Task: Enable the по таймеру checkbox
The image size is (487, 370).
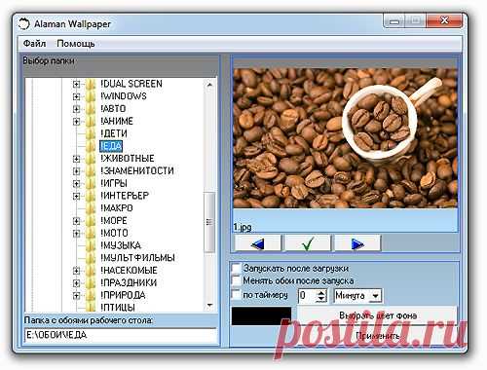Action: (x=236, y=294)
